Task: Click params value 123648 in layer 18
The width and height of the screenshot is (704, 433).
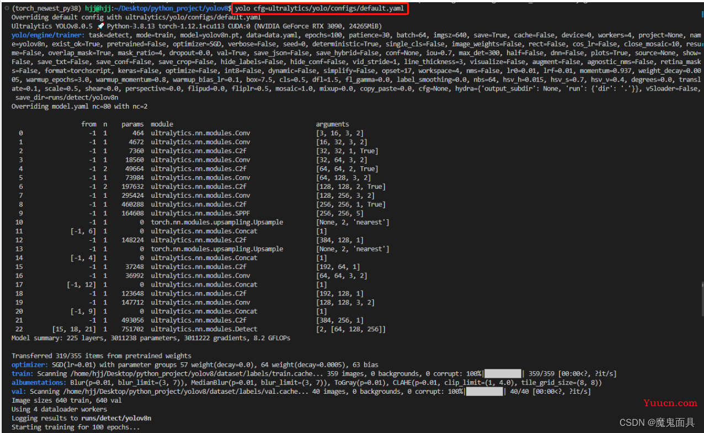Action: 132,293
